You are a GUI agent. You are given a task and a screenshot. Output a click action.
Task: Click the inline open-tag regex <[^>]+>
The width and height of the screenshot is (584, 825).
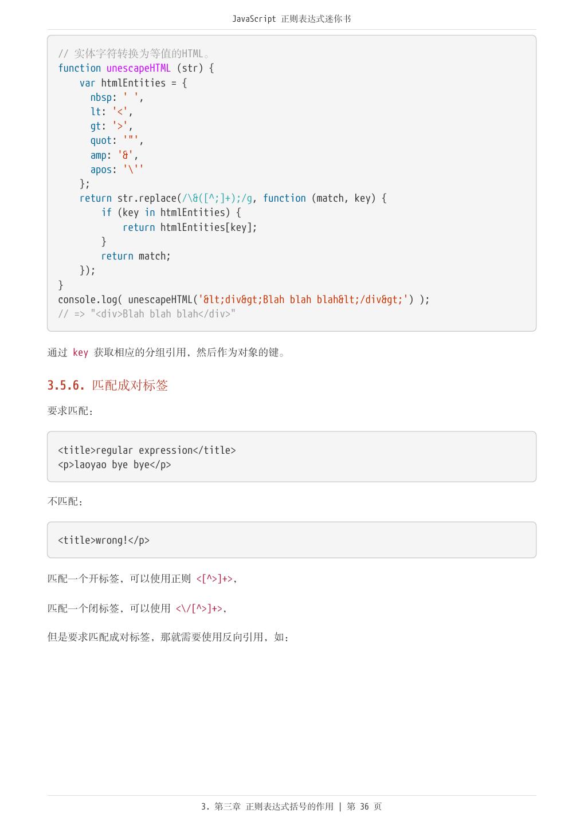pyautogui.click(x=214, y=579)
